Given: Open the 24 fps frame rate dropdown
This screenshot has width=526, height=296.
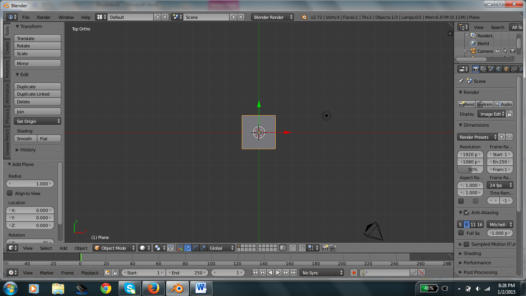Looking at the screenshot, I should (x=500, y=185).
